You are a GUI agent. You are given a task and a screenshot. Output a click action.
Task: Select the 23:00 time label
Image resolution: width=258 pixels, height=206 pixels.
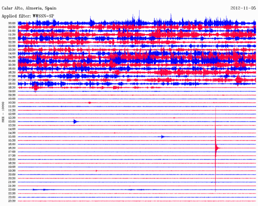click(x=12, y=197)
